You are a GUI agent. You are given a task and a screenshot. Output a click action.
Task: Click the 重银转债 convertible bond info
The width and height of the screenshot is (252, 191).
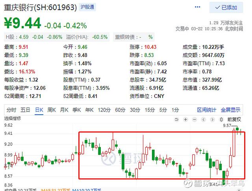tap(134, 37)
